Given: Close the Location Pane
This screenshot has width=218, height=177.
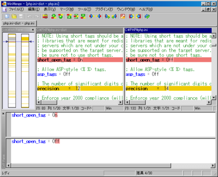Looking at the screenshot, I should 33,30.
